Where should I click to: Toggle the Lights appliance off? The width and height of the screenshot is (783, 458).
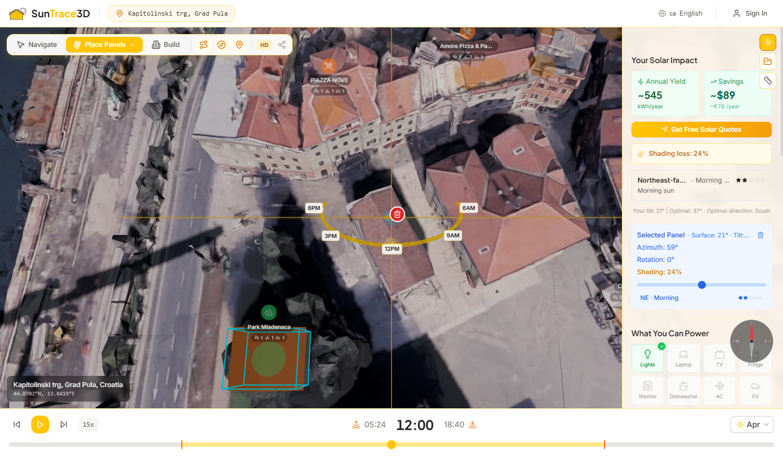647,357
